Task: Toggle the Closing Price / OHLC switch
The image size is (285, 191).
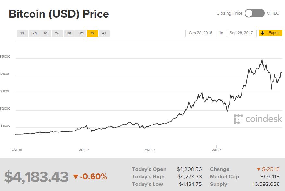Action: 254,13
